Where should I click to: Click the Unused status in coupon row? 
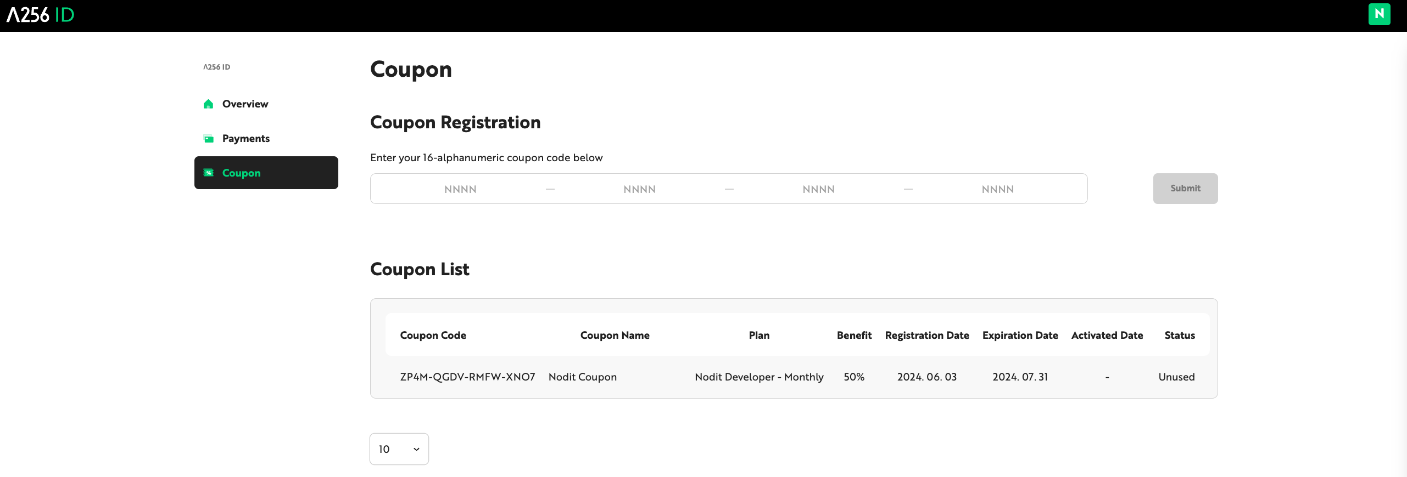[x=1176, y=377]
